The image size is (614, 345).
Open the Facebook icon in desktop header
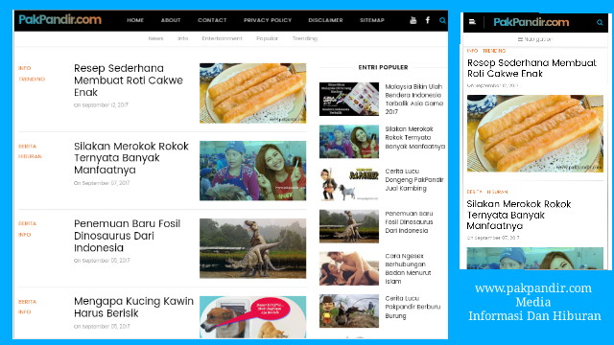428,20
